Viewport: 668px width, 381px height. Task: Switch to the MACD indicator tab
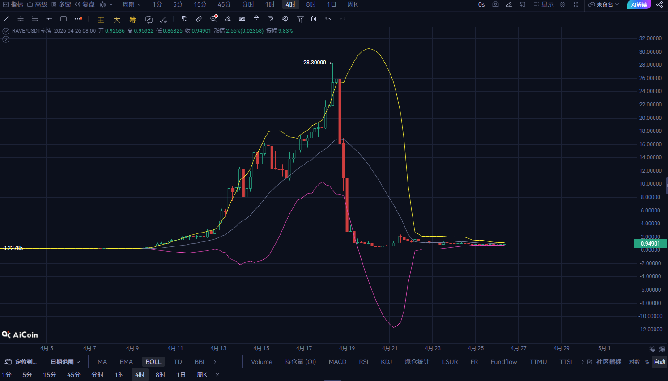click(337, 362)
